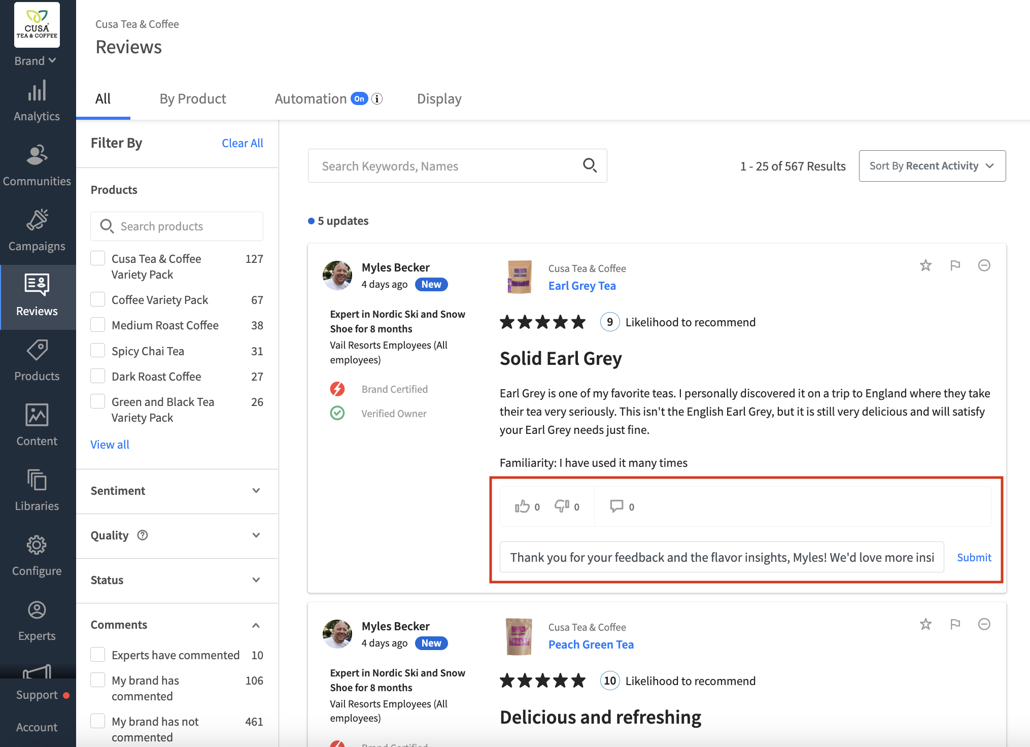Open the Analytics section in sidebar
Screen dimensions: 1030x747
(x=37, y=101)
